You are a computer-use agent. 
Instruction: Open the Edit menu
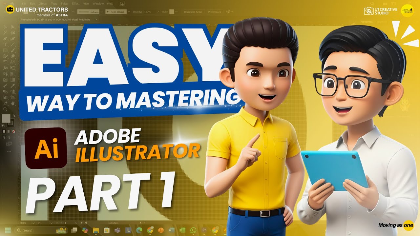[x=32, y=4]
